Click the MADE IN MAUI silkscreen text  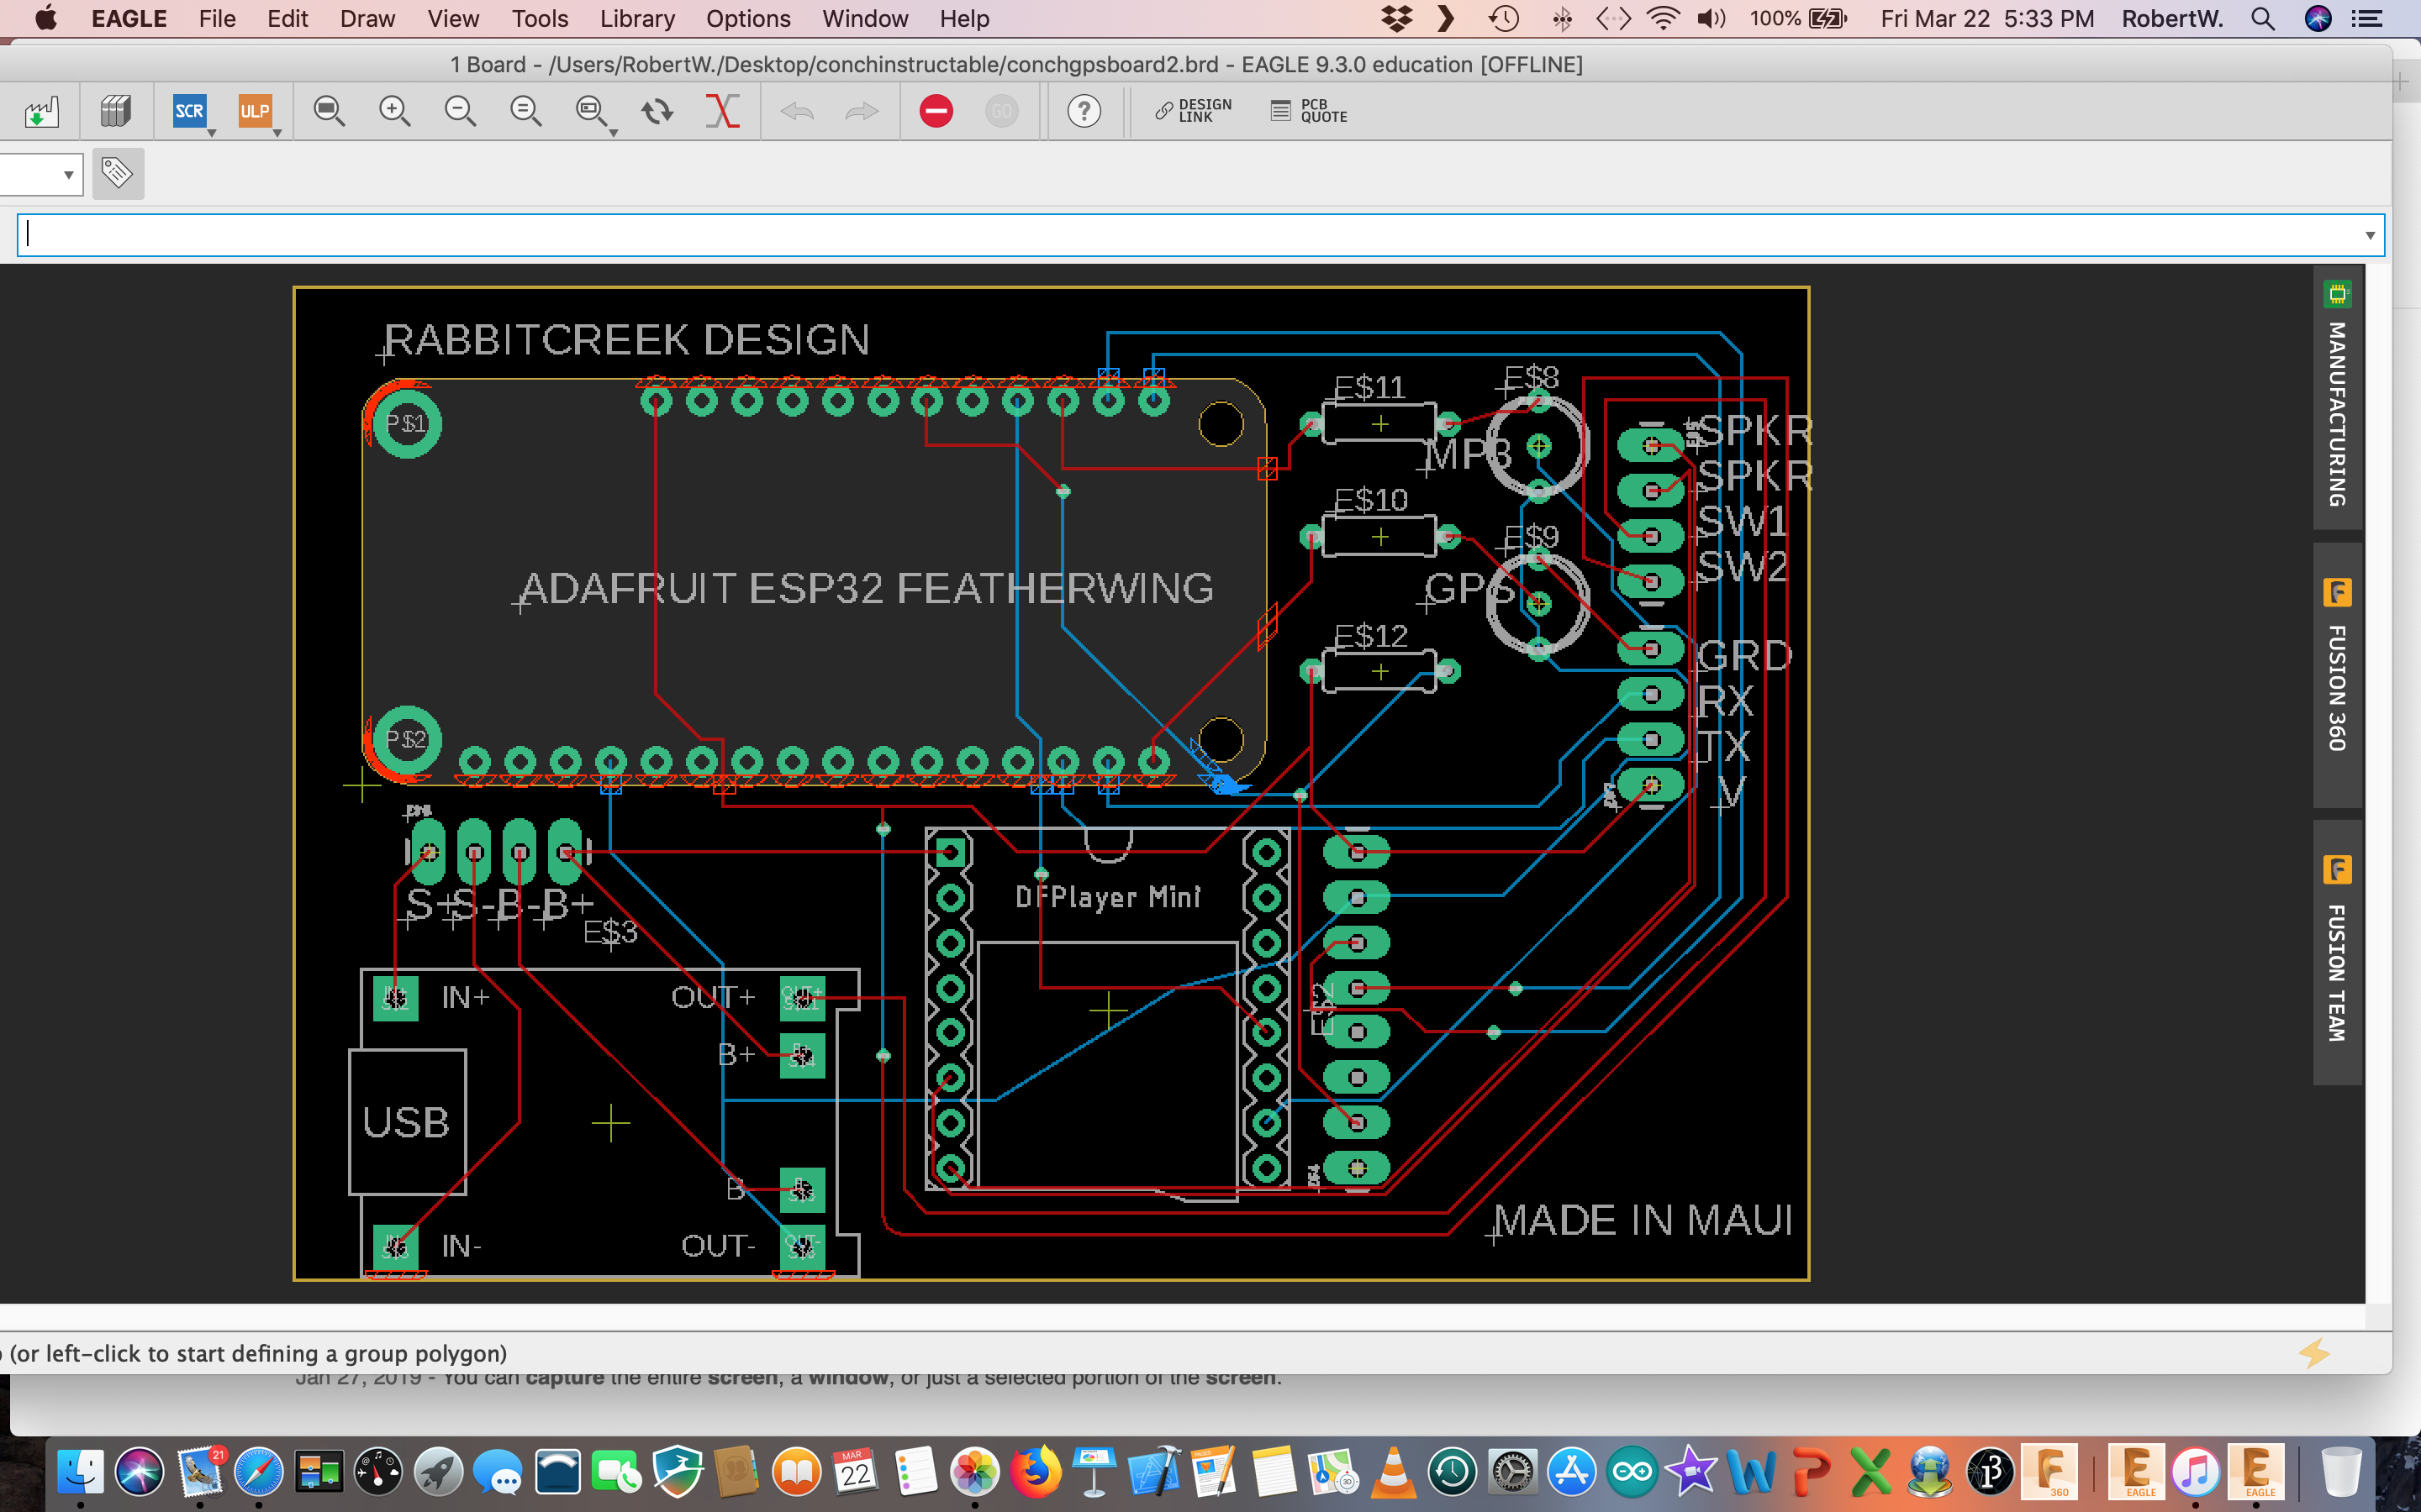tap(1642, 1220)
